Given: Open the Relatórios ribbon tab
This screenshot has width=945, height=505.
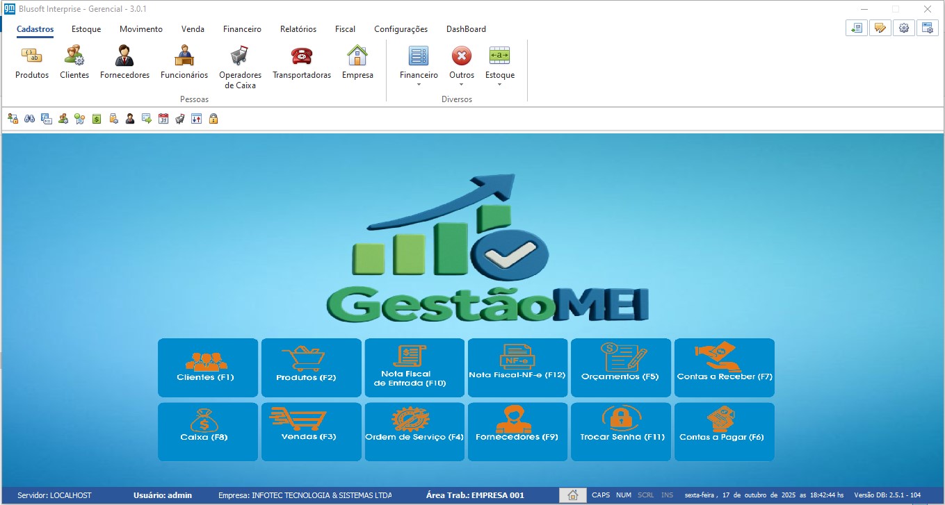Looking at the screenshot, I should point(298,29).
